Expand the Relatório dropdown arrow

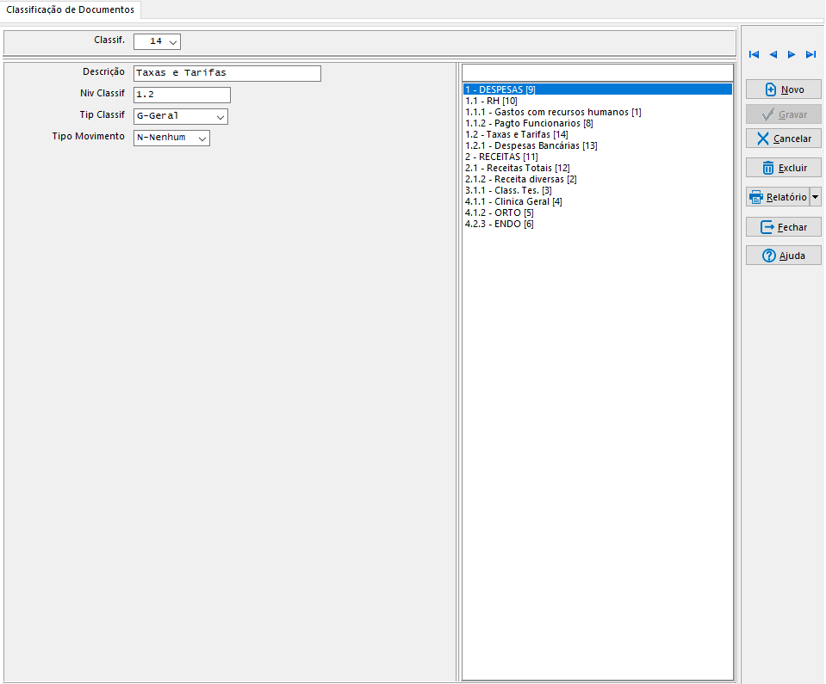point(816,197)
